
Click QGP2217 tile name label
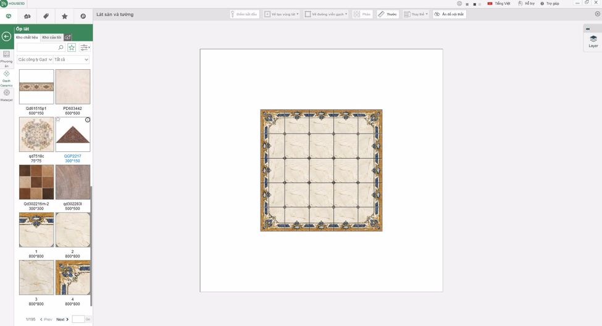click(x=73, y=156)
